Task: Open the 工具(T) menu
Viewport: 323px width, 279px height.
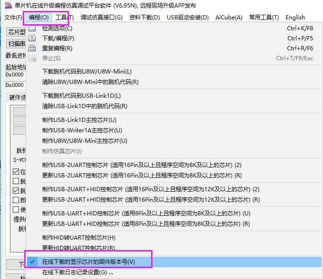Action: coord(64,18)
